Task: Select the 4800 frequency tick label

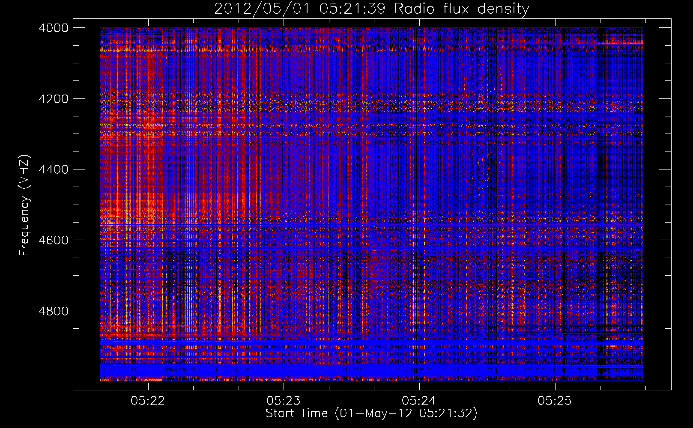Action: (54, 311)
